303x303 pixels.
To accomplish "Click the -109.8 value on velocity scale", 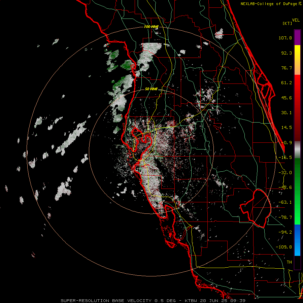I will pos(284,247).
